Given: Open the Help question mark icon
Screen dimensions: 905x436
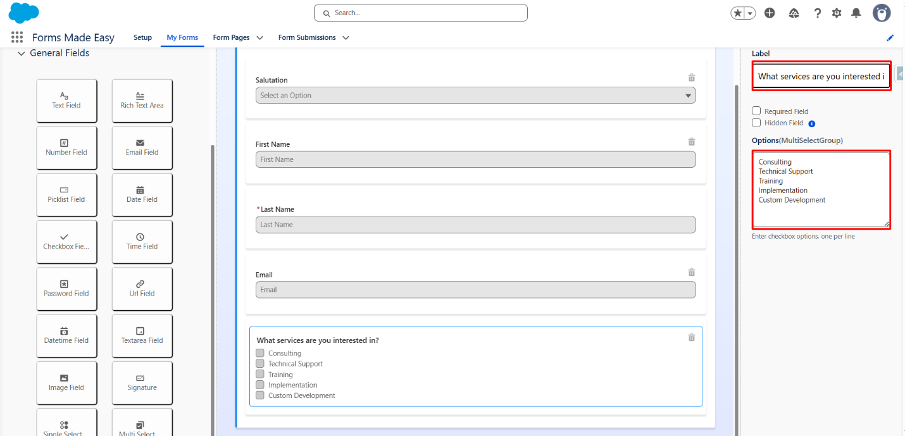Looking at the screenshot, I should click(x=817, y=13).
